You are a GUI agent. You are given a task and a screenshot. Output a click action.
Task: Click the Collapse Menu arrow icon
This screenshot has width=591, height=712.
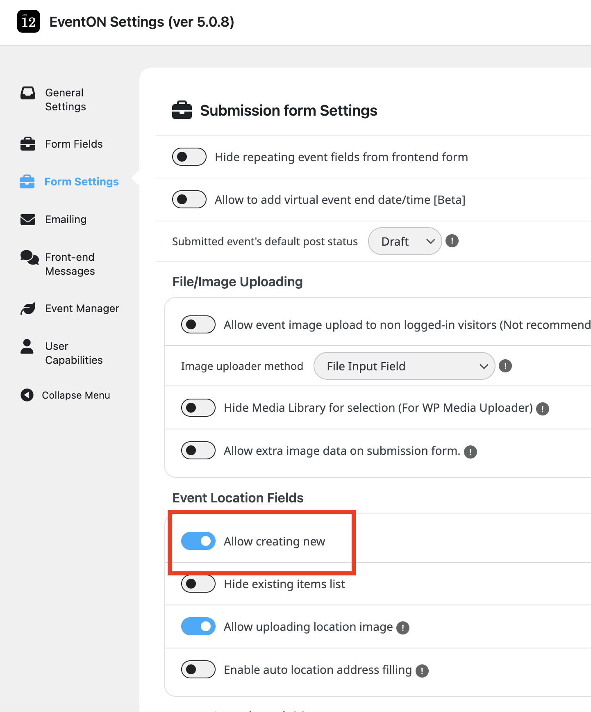tap(27, 395)
